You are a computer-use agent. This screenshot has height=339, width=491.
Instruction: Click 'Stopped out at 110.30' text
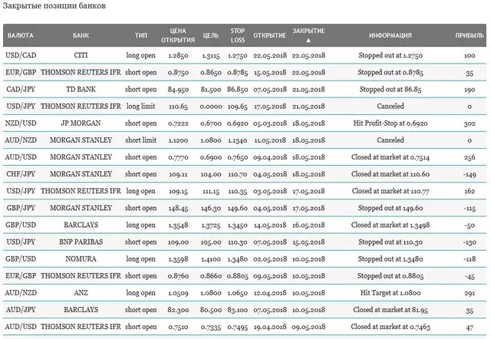click(x=390, y=242)
